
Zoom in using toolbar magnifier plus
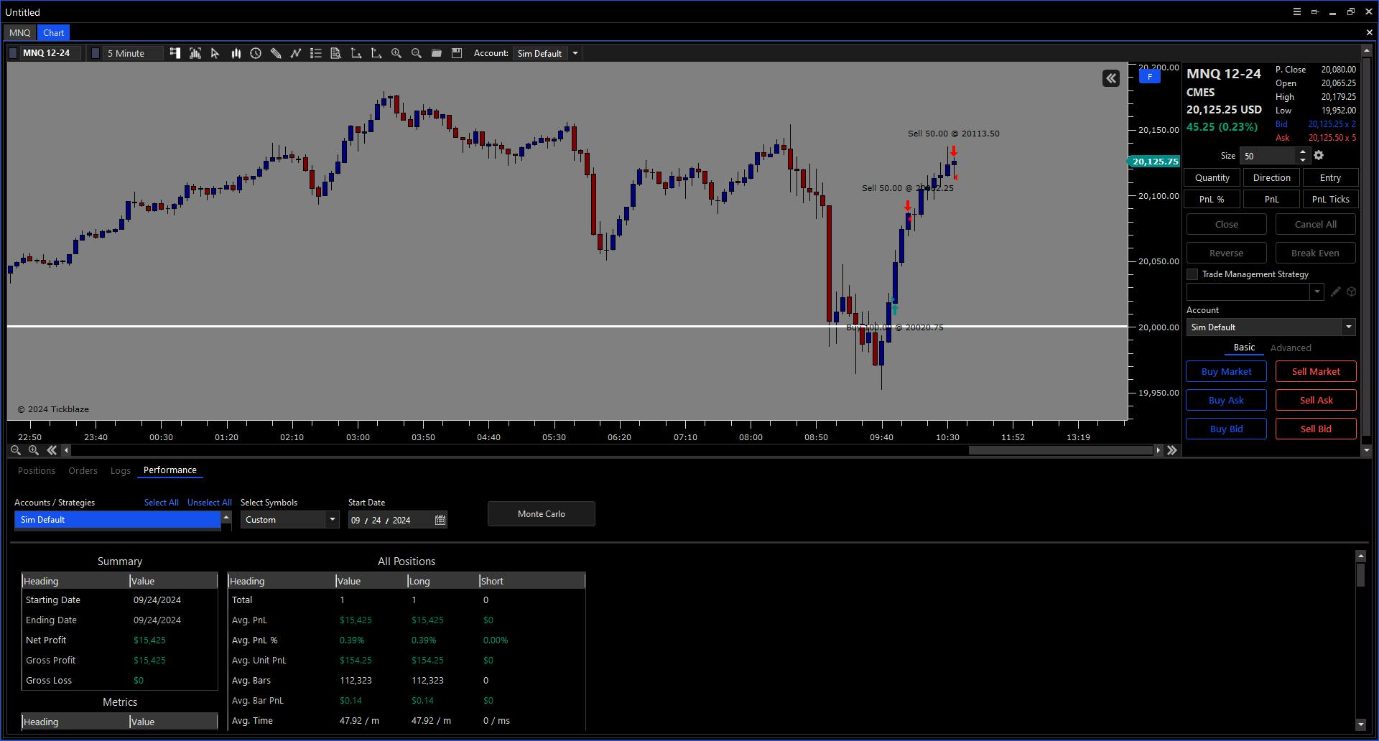tap(396, 53)
